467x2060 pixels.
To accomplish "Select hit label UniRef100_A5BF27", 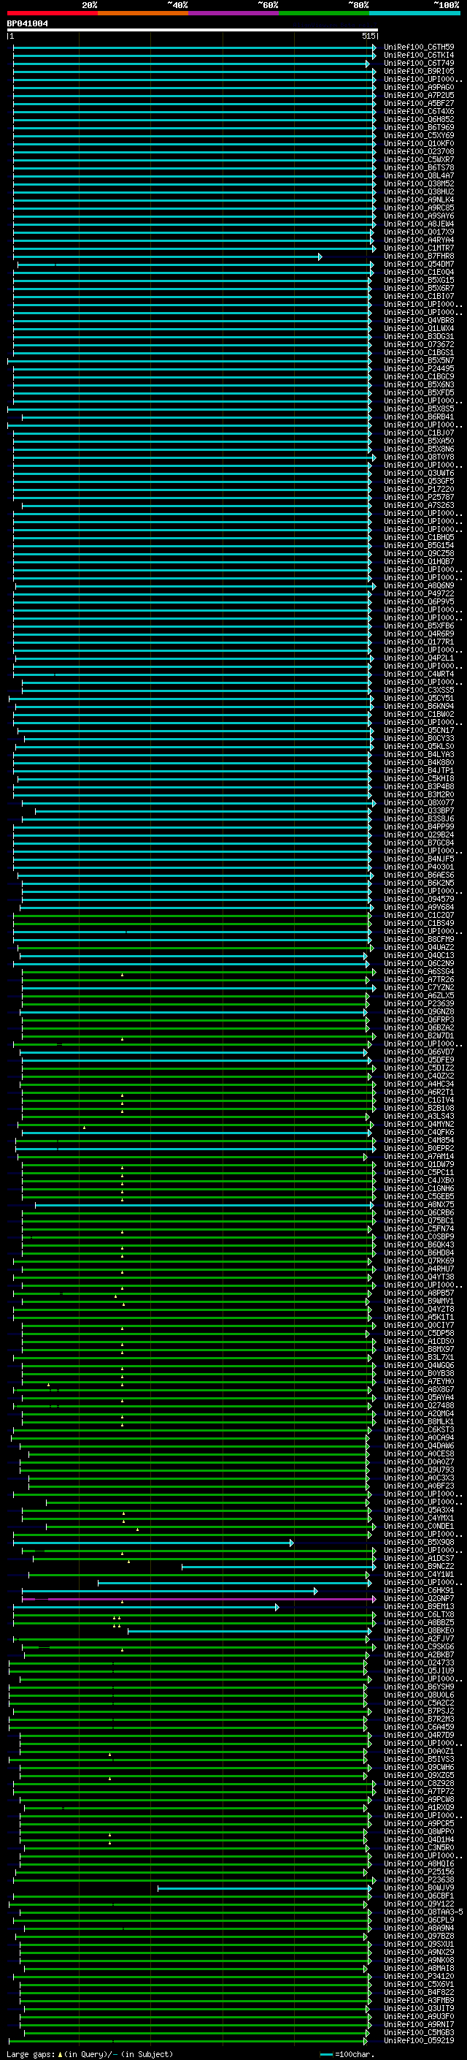I will point(419,103).
